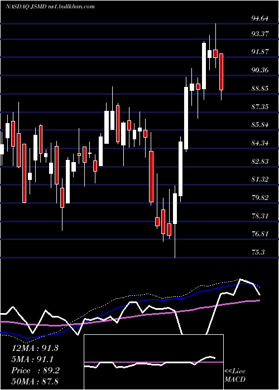The image size is (279, 390).
Task: Click the 84.34 price level label
Action: [x=260, y=143]
